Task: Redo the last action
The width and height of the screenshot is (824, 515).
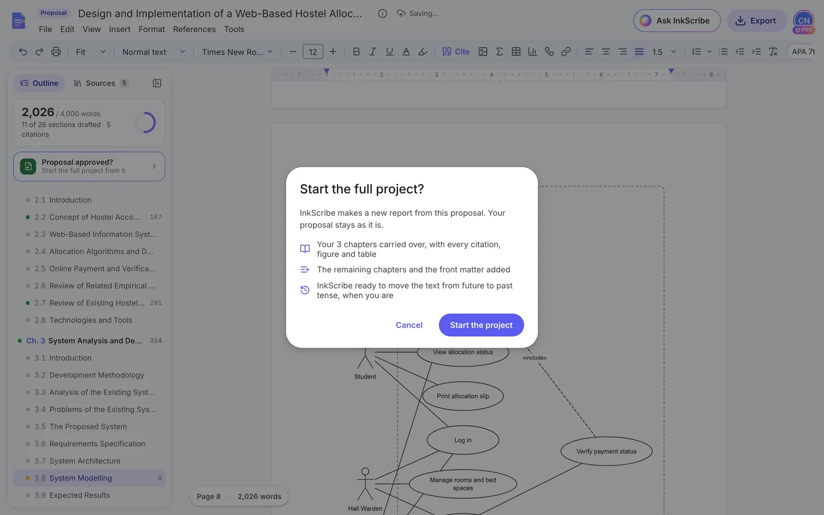Action: coord(39,51)
